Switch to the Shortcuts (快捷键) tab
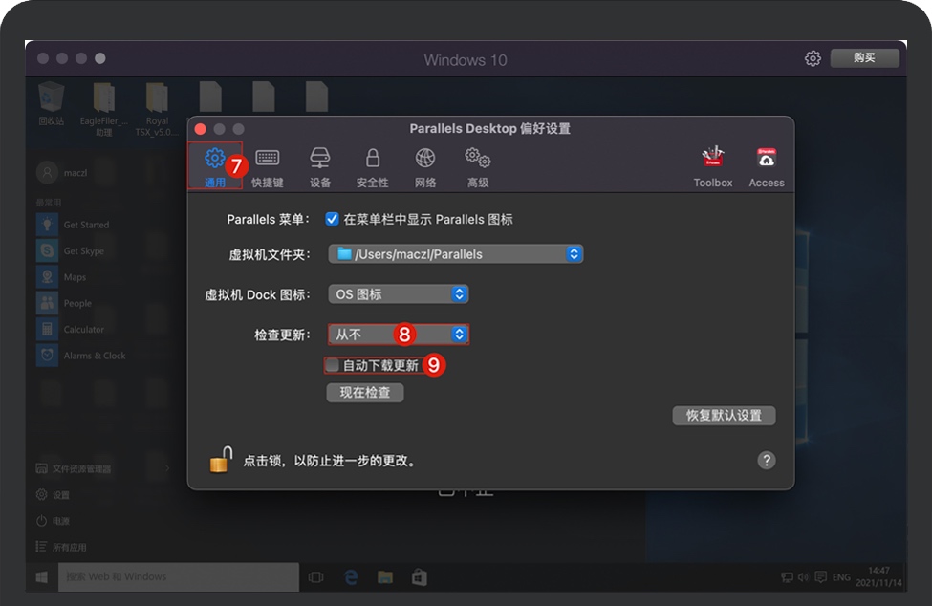 click(268, 167)
